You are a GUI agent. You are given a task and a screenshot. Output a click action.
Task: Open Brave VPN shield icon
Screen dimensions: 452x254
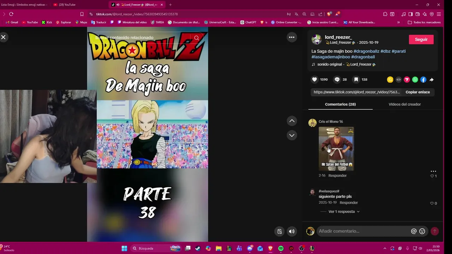click(x=432, y=14)
